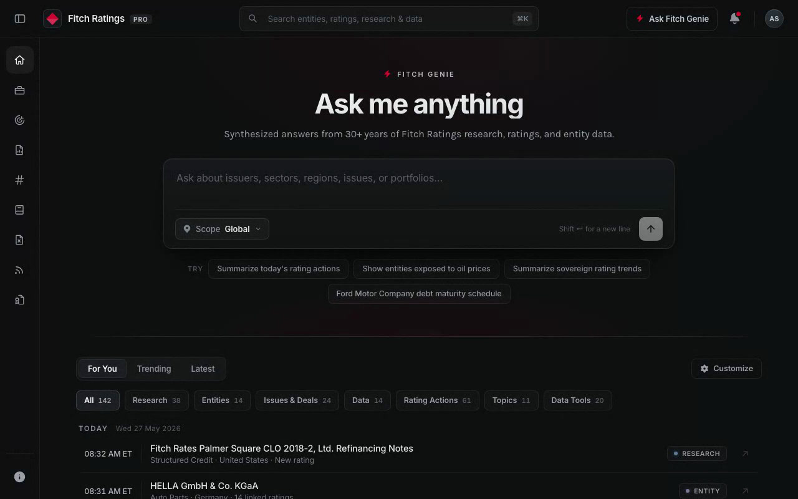
Task: Click the Ask Fitch Genie button
Action: pos(671,19)
